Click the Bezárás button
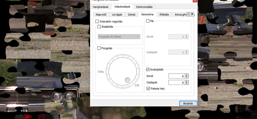Viewport: 257px width, 119px height. pos(188,104)
